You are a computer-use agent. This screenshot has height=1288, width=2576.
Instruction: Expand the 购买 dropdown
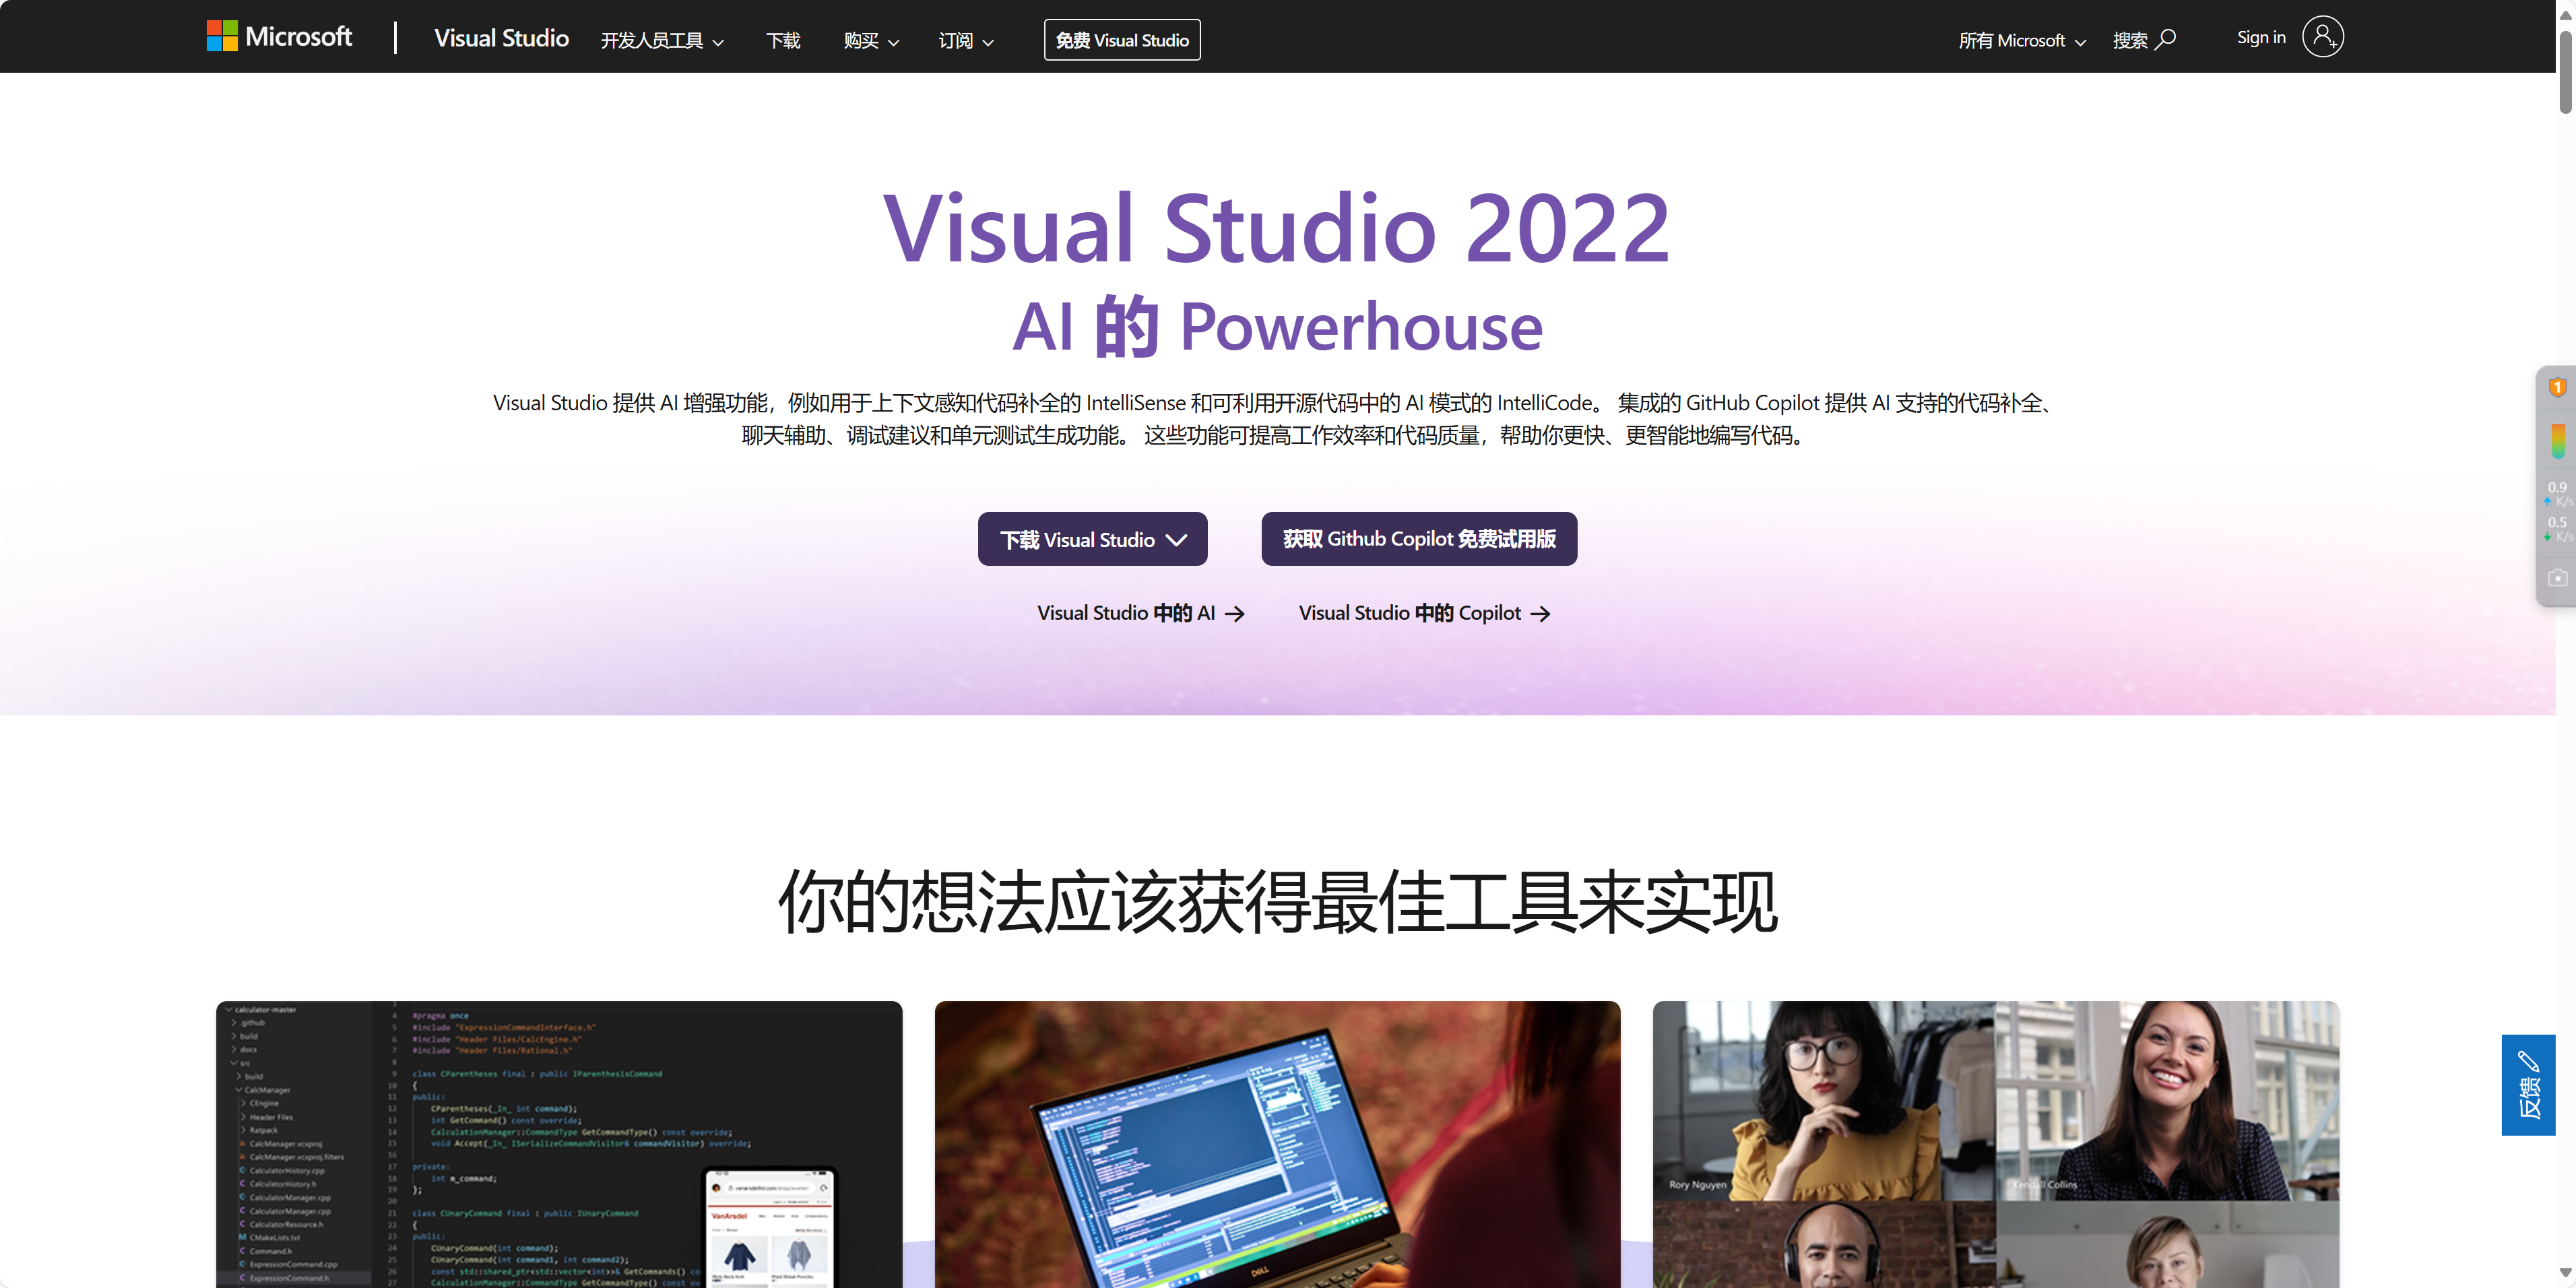[871, 41]
